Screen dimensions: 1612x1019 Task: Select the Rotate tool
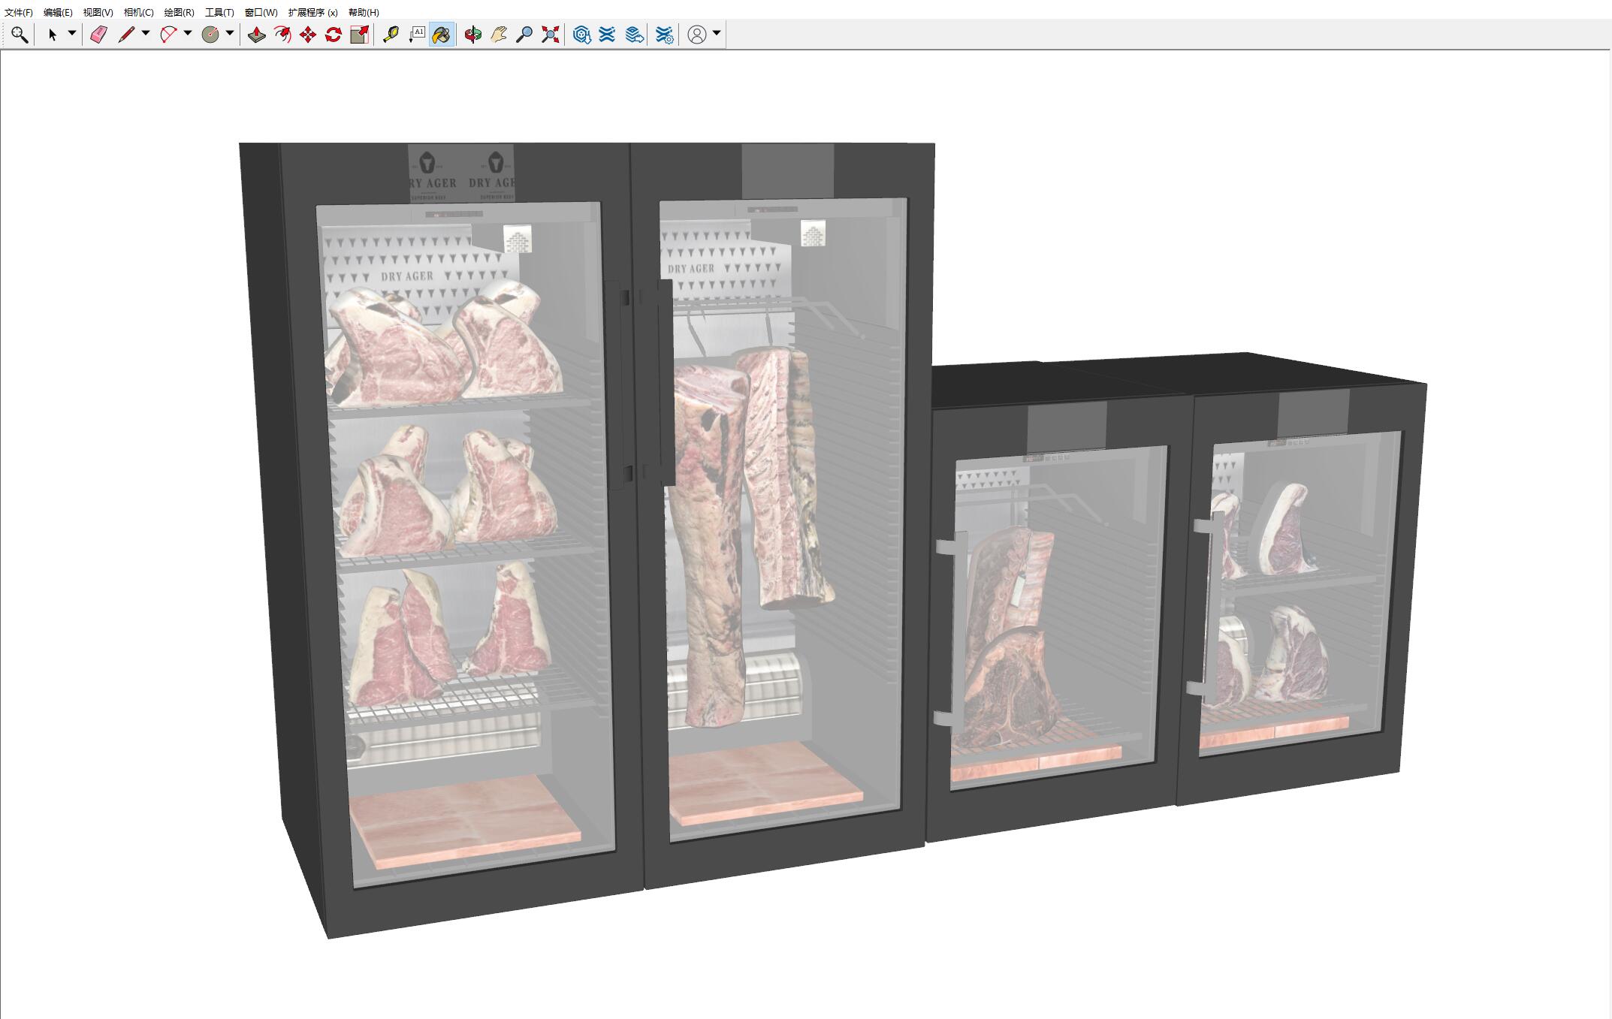(334, 35)
